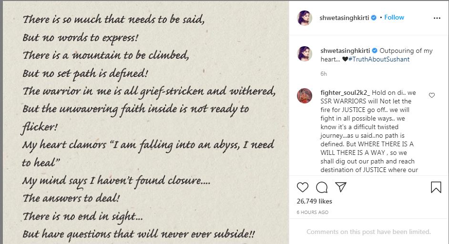Screen dimensions: 449x244
Task: Open shwetasinghkirti avatar beside the caption
Action: (x=305, y=53)
